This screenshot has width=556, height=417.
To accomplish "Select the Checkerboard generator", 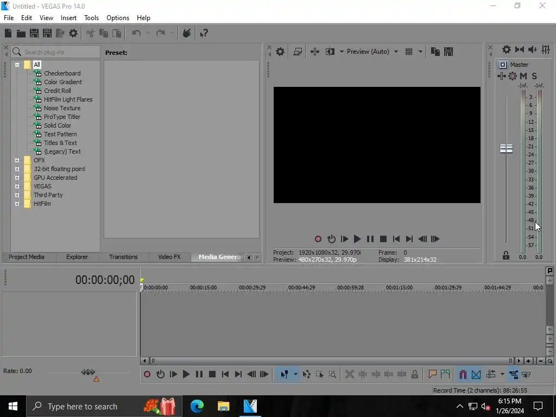I will 62,73.
